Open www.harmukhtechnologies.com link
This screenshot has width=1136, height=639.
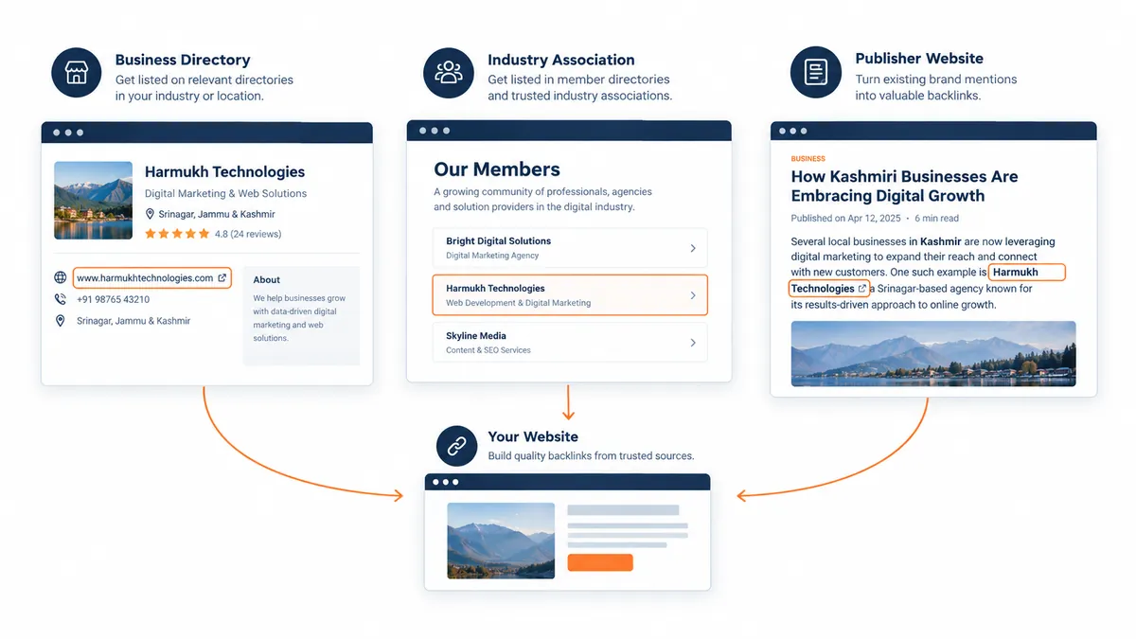pyautogui.click(x=151, y=277)
